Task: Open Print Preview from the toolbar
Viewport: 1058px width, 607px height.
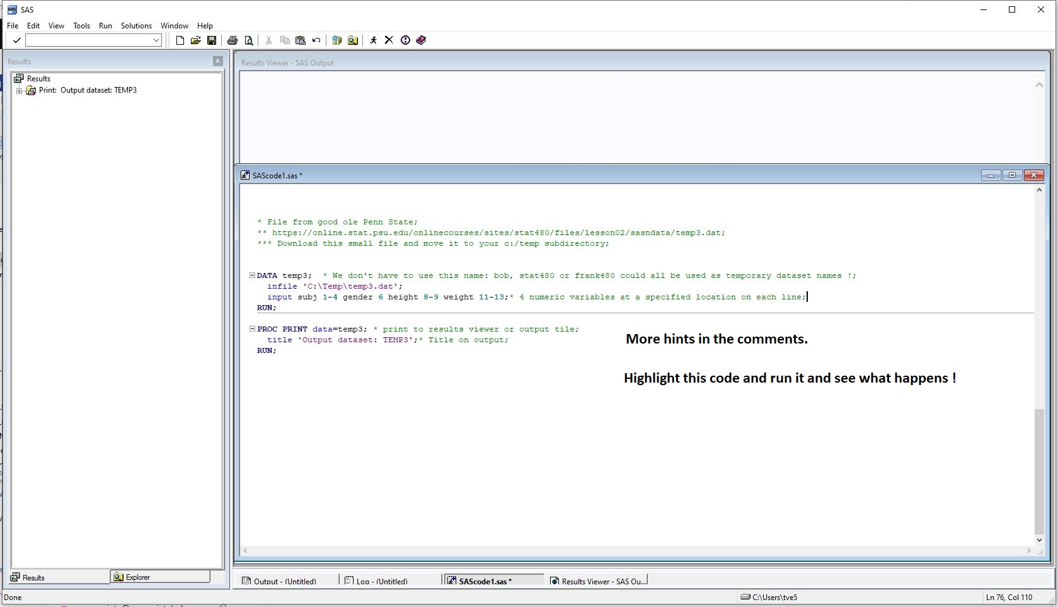Action: (249, 40)
